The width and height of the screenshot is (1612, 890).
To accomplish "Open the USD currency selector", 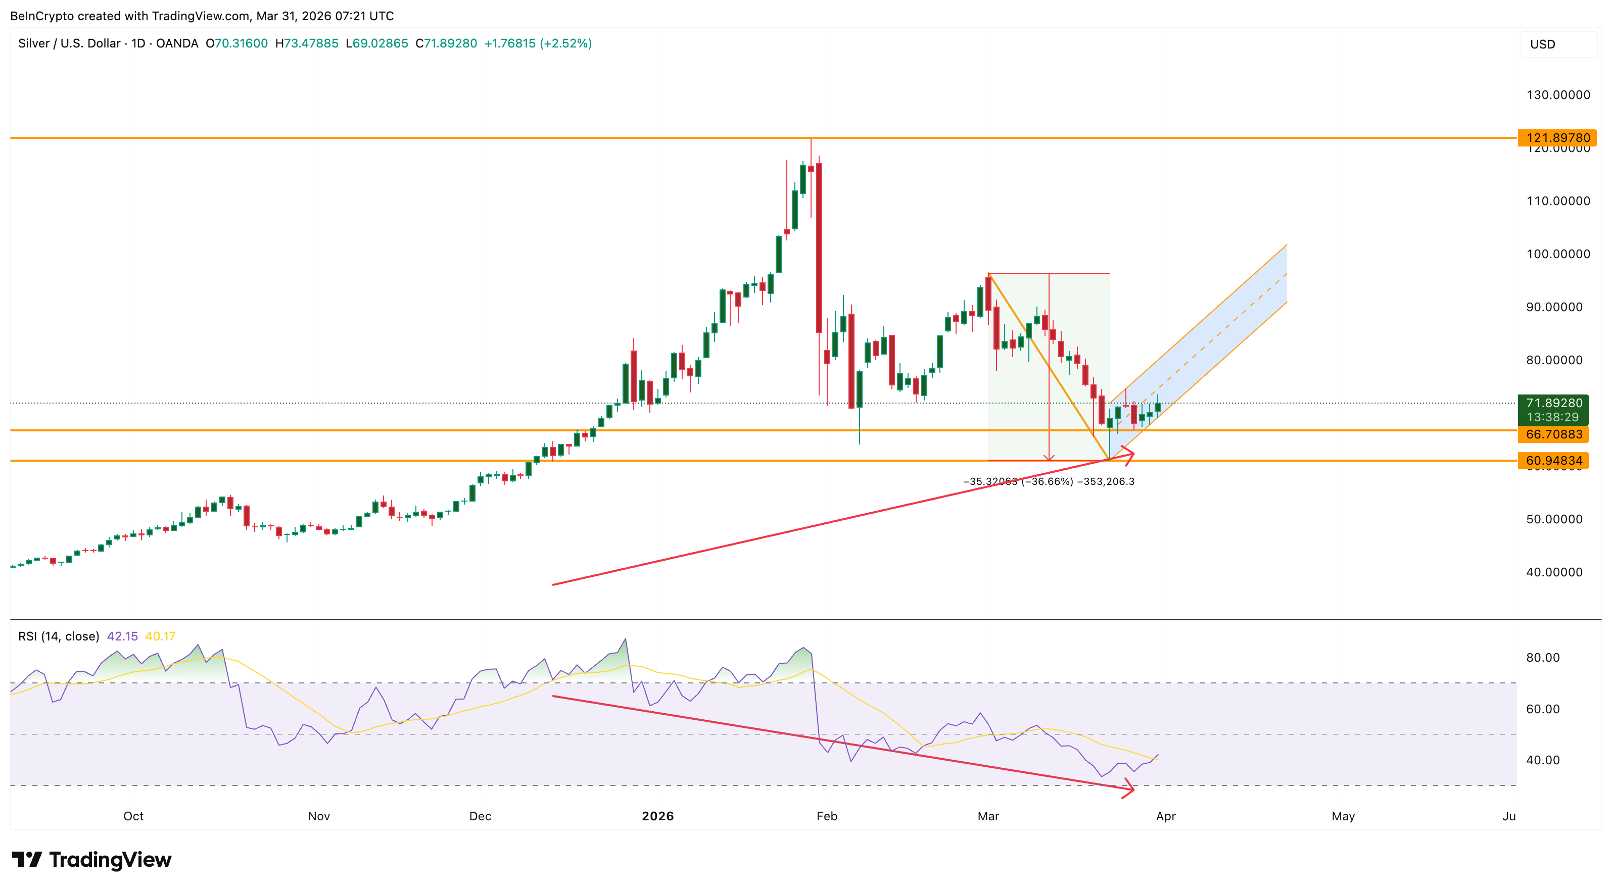I will [1558, 44].
